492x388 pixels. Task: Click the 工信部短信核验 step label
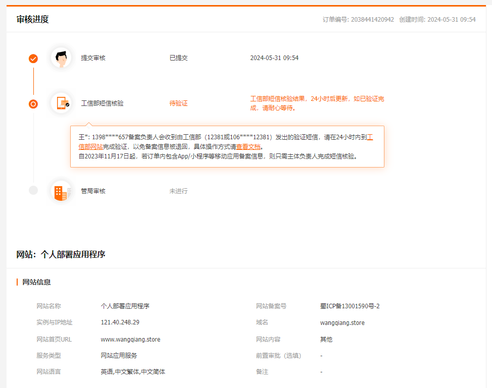tap(102, 103)
